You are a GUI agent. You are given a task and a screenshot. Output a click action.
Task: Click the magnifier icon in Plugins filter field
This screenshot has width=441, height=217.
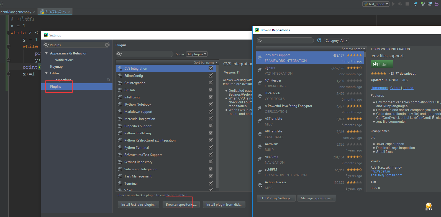click(119, 54)
